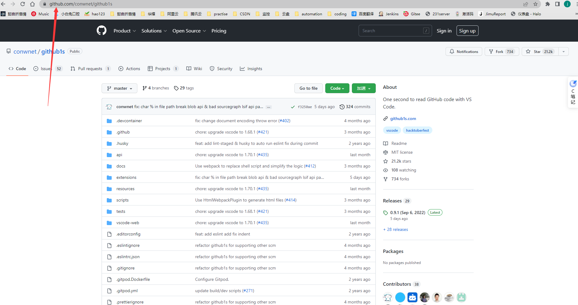Click the Sign up button
Image resolution: width=578 pixels, height=305 pixels.
[467, 31]
